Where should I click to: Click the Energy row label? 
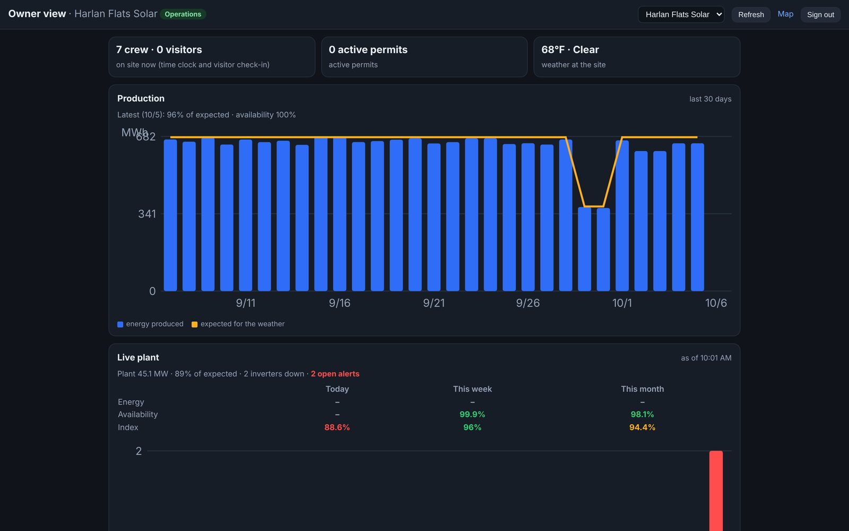pos(131,402)
